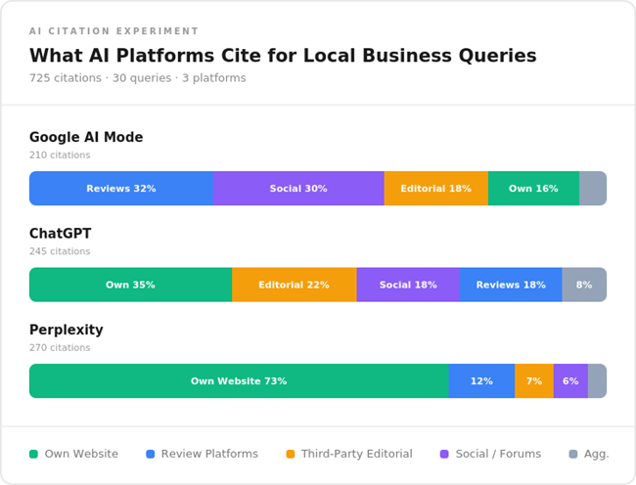Select the gray 8% segment in ChatGPT bar
The image size is (636, 485).
pyautogui.click(x=584, y=285)
